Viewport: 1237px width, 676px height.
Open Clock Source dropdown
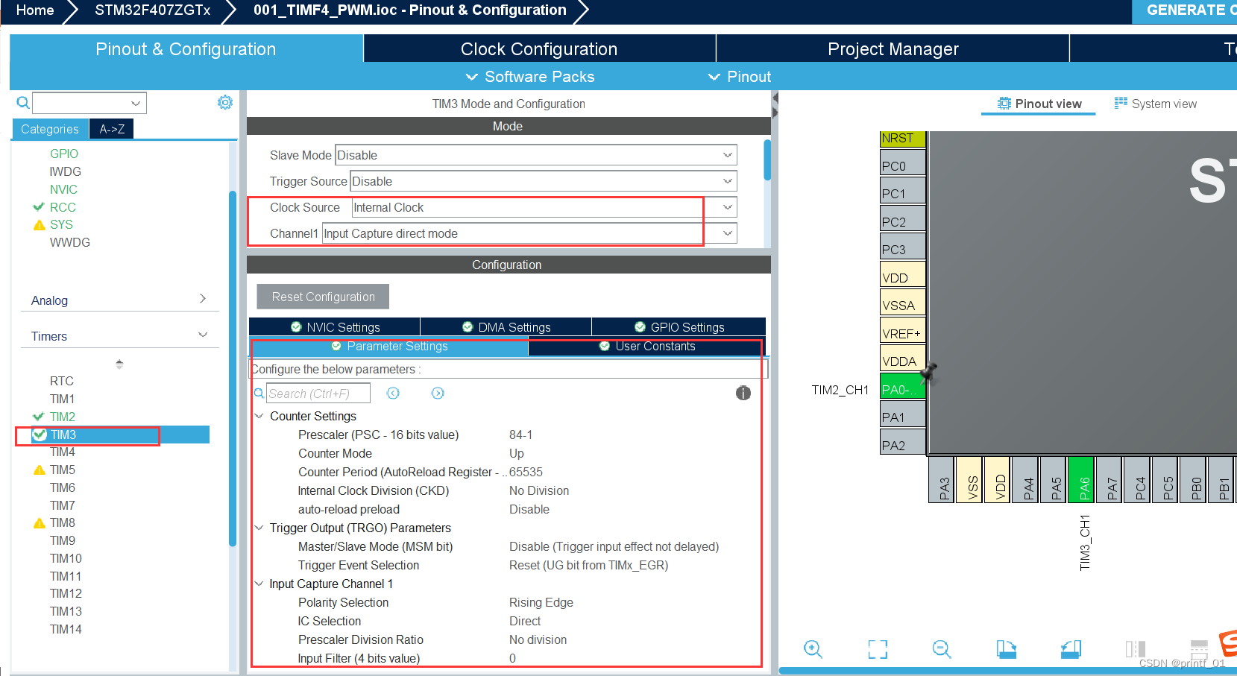(x=727, y=207)
